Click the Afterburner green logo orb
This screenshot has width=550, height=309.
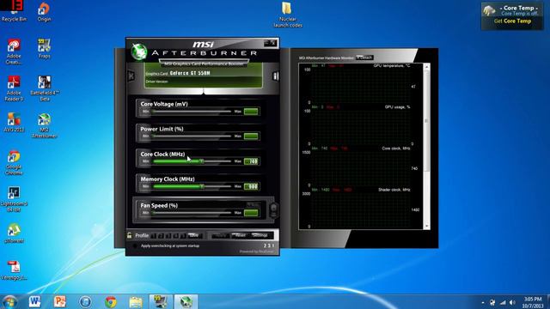(139, 51)
